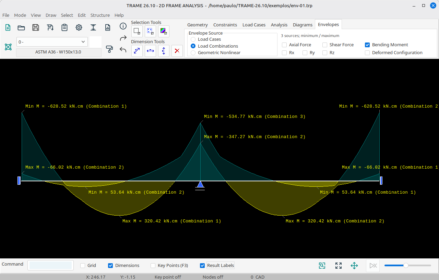The width and height of the screenshot is (439, 280).
Task: Select the Load Cases envelope source
Action: (193, 39)
